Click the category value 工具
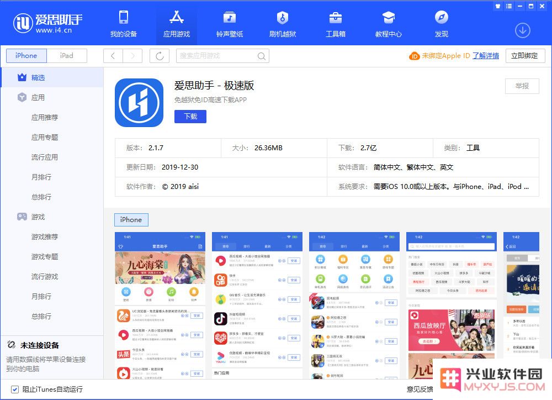The width and height of the screenshot is (552, 400). coord(473,148)
